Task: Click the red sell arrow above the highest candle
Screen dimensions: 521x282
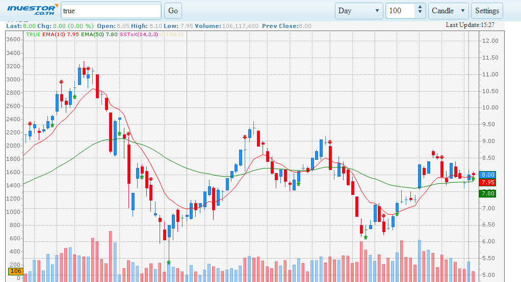Action: [88, 68]
